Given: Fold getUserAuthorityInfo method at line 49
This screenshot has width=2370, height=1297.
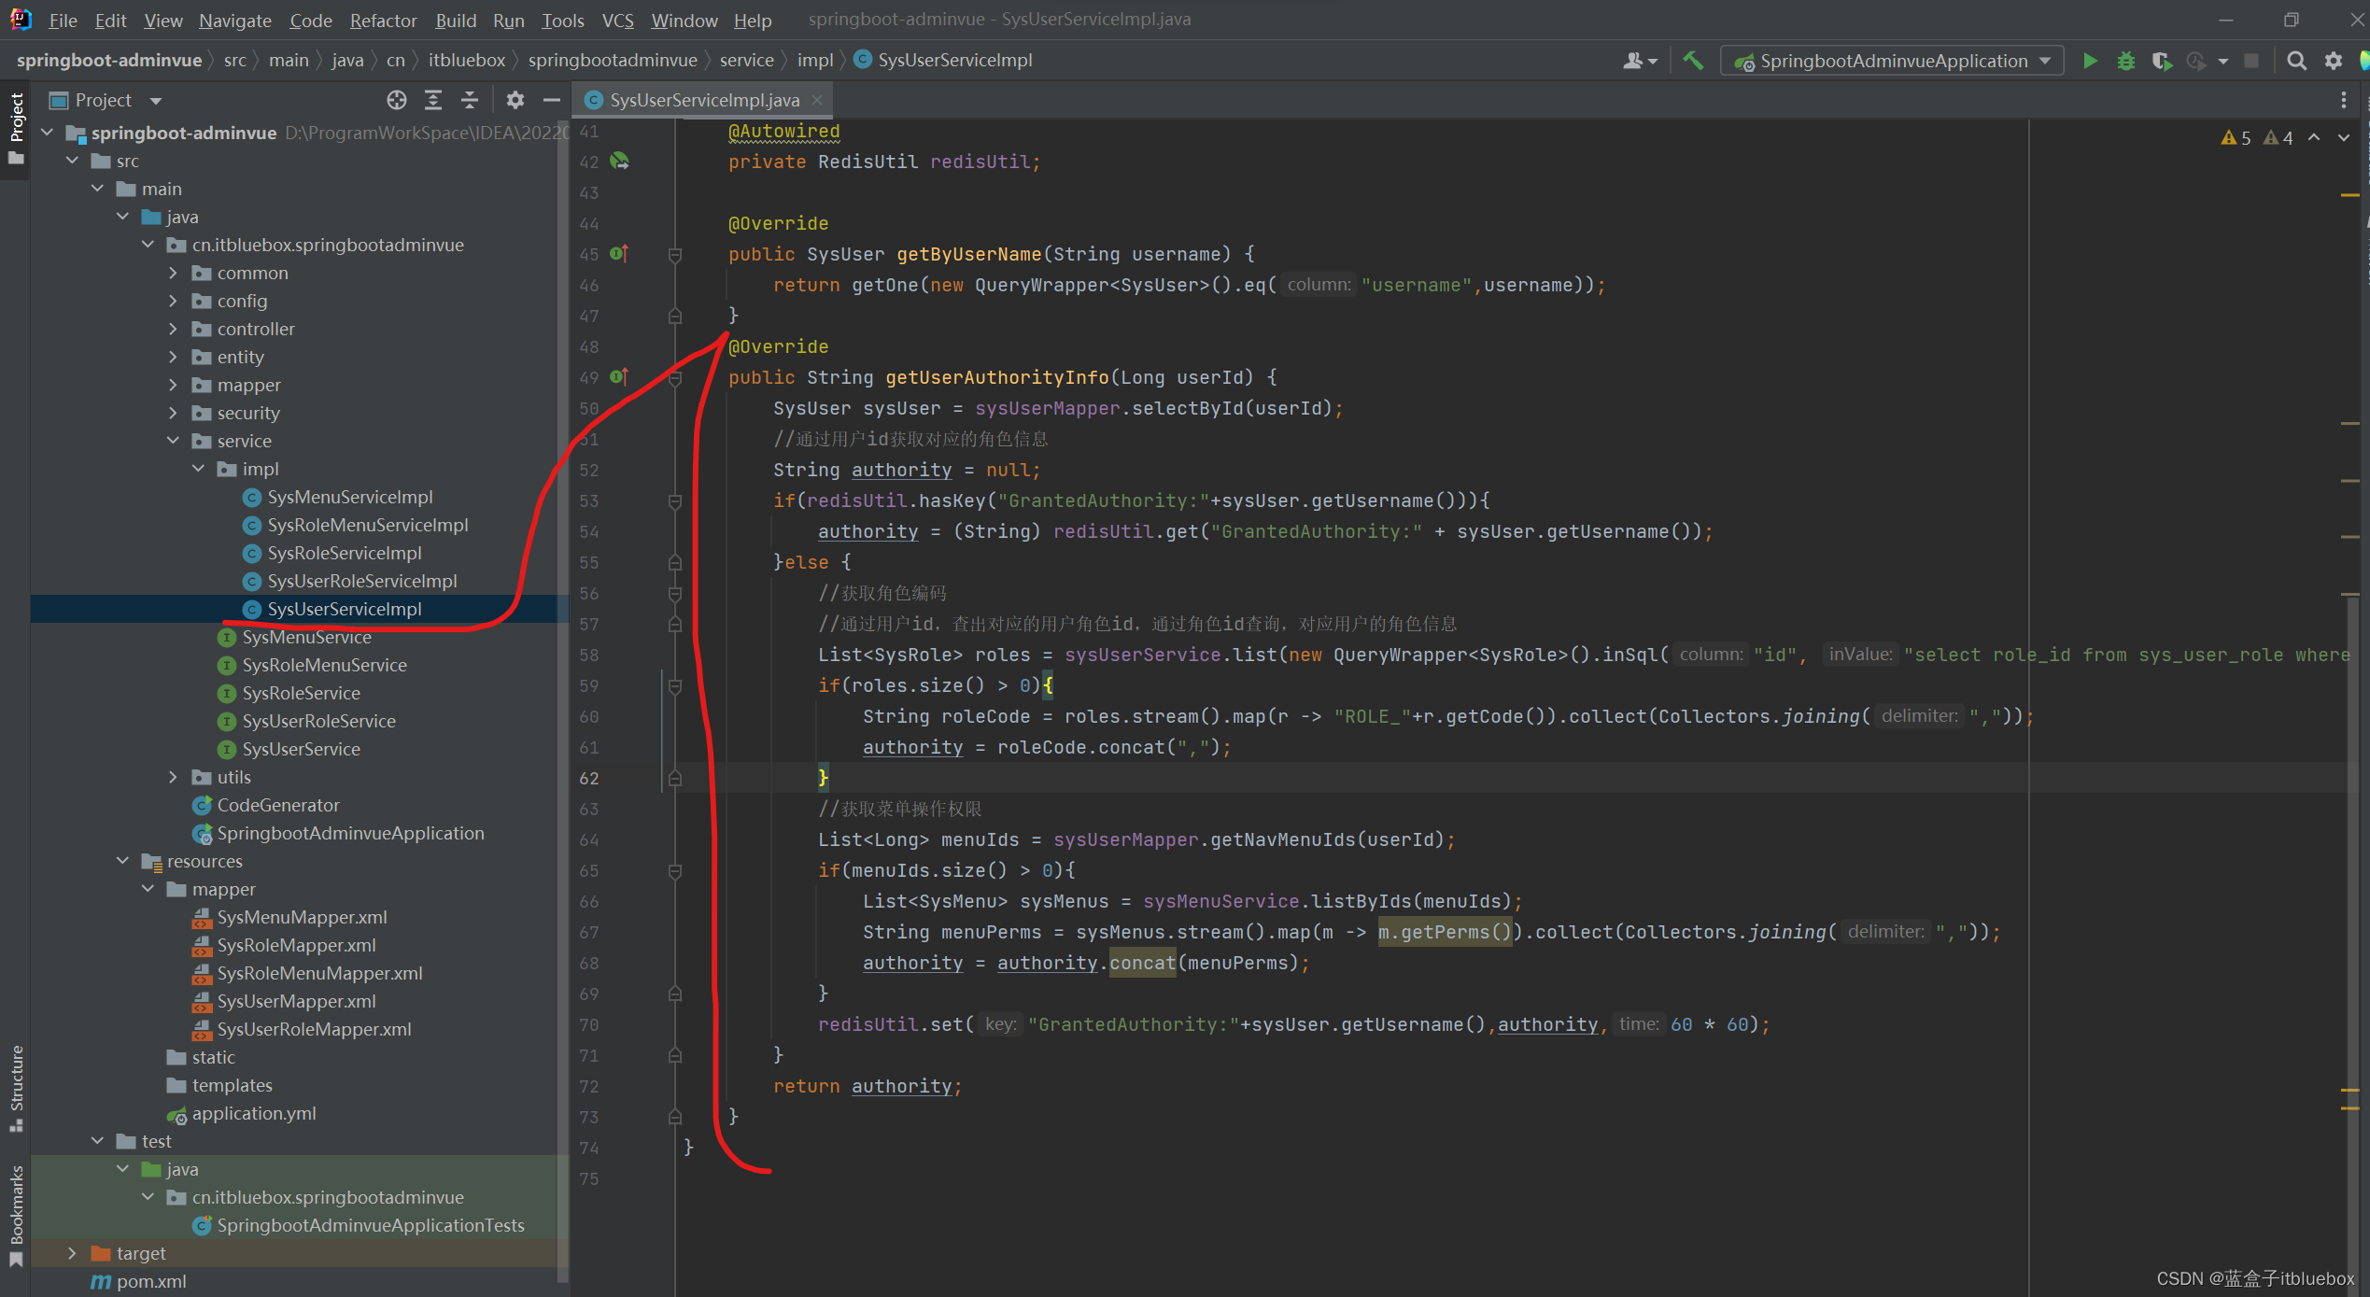Looking at the screenshot, I should pyautogui.click(x=675, y=378).
